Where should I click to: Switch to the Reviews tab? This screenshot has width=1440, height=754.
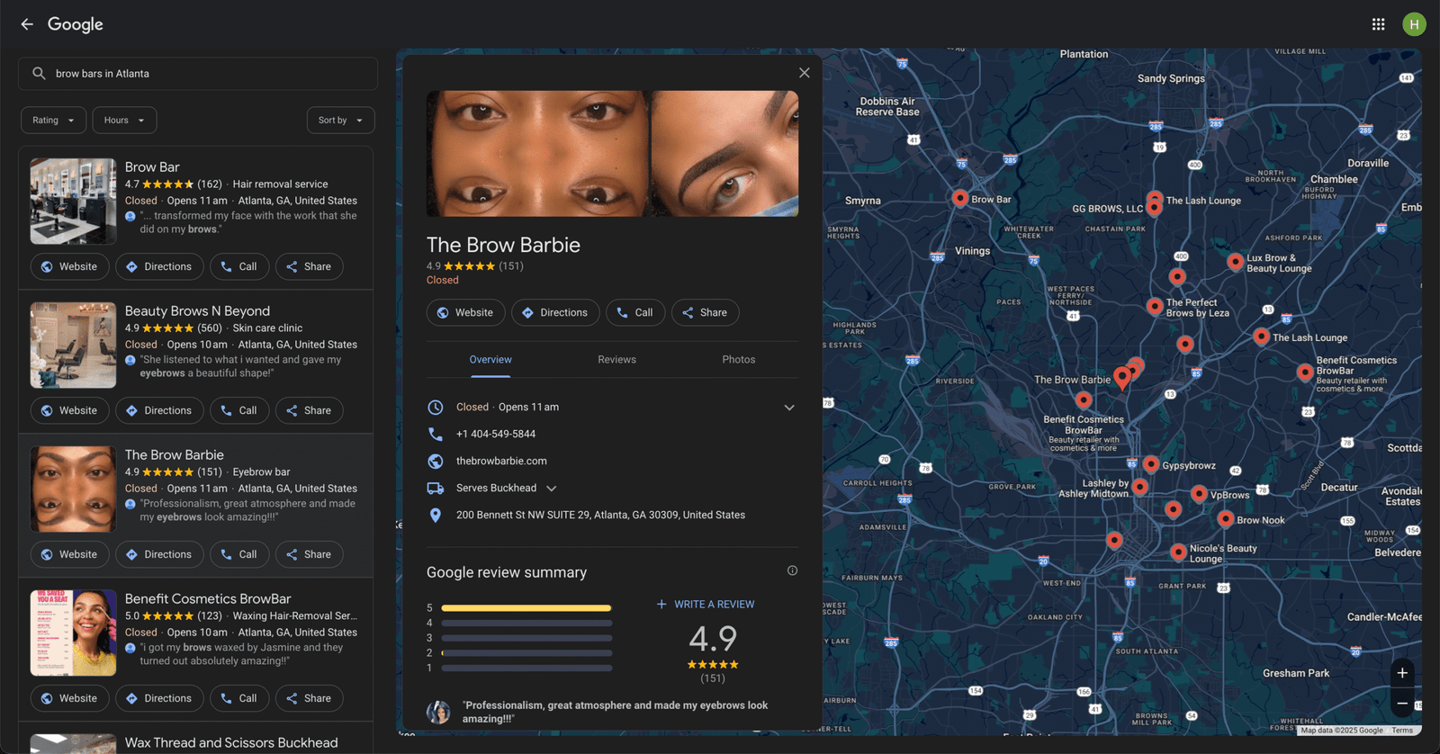click(616, 360)
